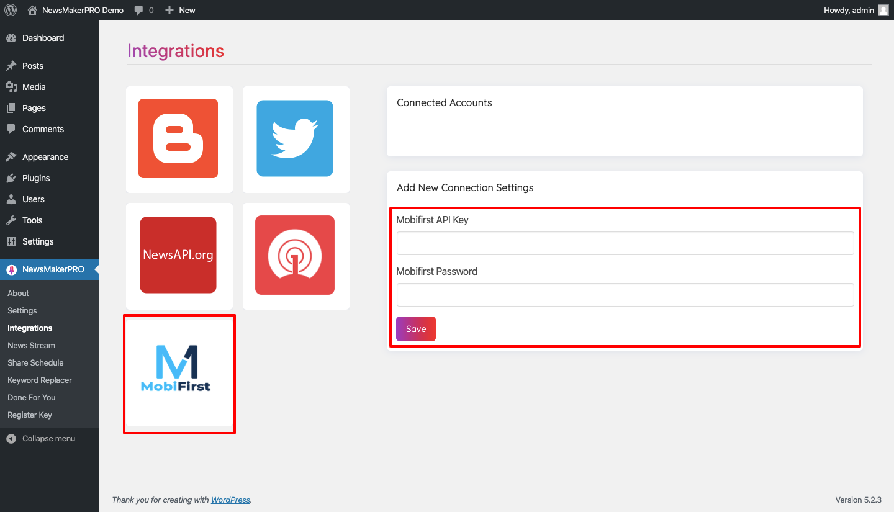Click the Users person icon

click(11, 199)
